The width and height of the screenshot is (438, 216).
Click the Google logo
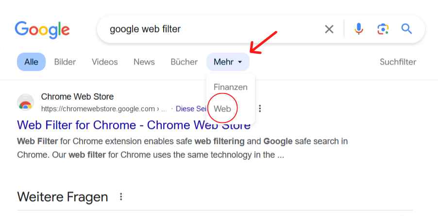42,30
